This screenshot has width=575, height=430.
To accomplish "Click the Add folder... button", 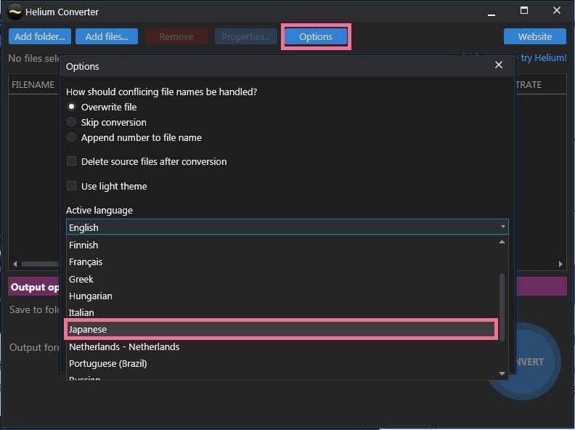I will pyautogui.click(x=40, y=36).
